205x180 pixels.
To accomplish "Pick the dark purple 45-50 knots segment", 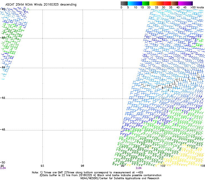I will [x=189, y=3].
